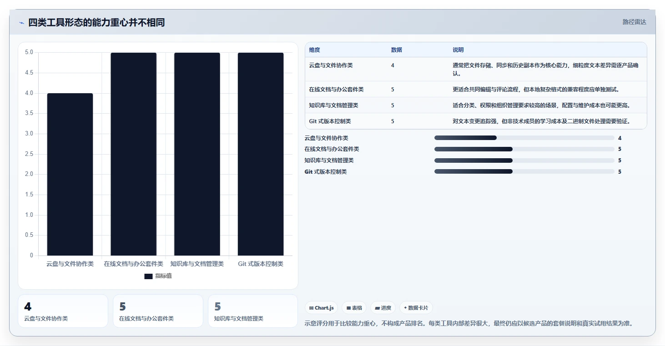The width and height of the screenshot is (665, 346).
Task: Click the 路径雷达 label in header
Action: pyautogui.click(x=635, y=22)
